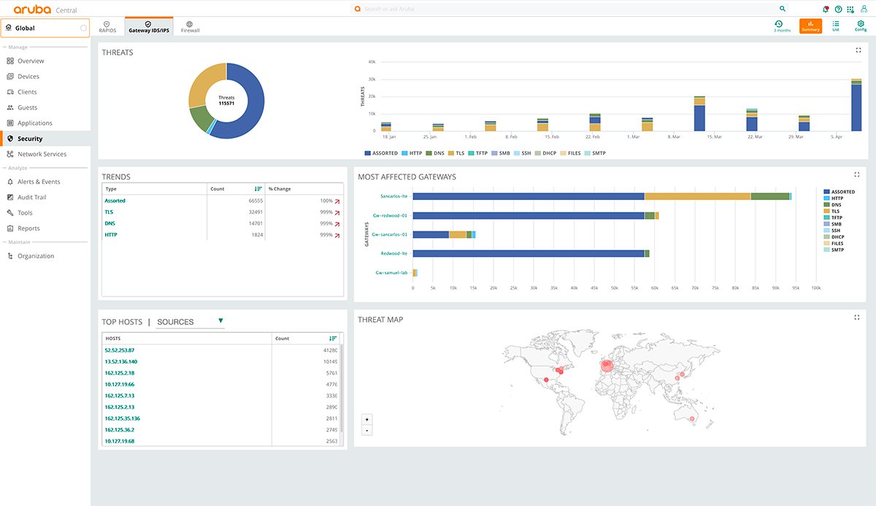Image resolution: width=876 pixels, height=506 pixels.
Task: Open the app launcher grid icon
Action: [x=850, y=9]
